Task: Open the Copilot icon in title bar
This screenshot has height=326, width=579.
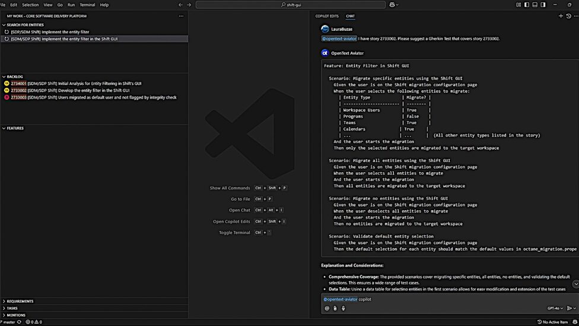Action: click(392, 5)
